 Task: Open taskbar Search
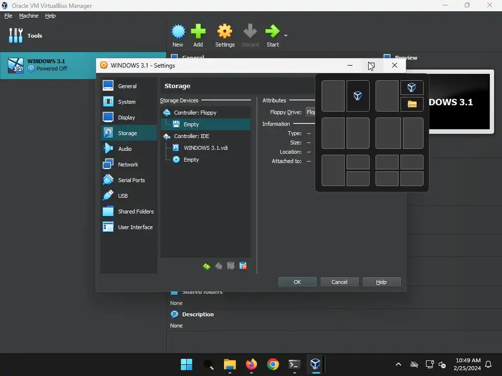(x=208, y=364)
